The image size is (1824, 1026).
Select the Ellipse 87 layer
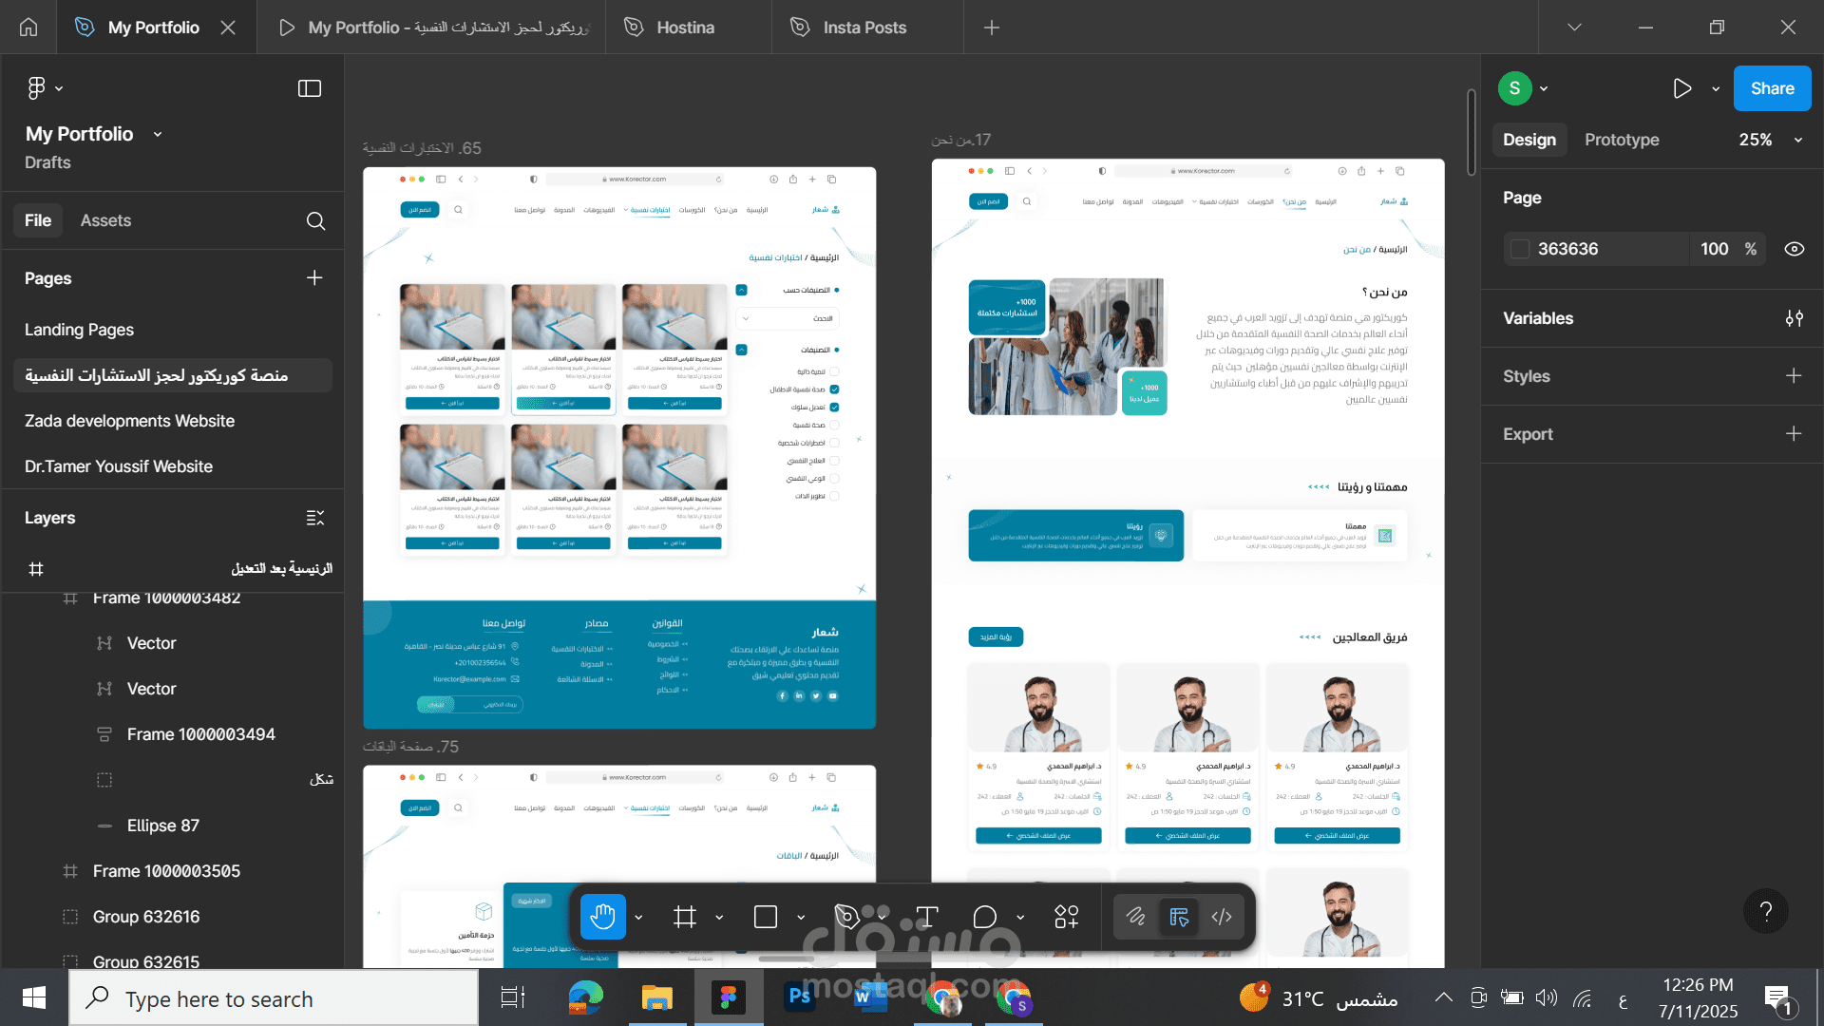162,826
